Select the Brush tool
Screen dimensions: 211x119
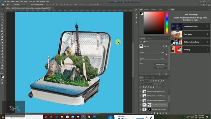2,34
